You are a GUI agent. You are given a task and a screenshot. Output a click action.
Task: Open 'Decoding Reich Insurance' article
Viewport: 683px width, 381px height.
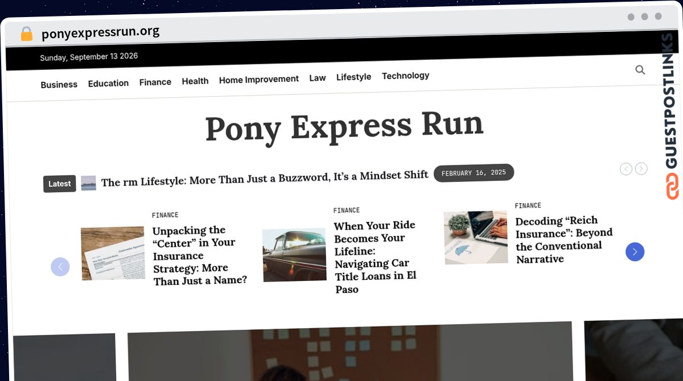pos(564,239)
